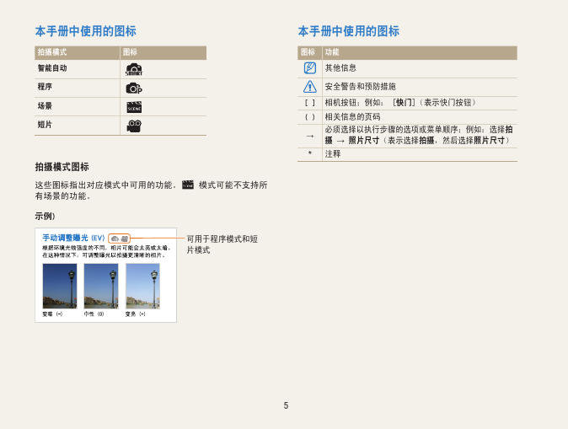Click the page number 5

286,405
